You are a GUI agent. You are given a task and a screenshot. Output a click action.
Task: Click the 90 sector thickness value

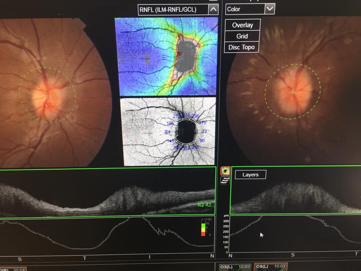tap(202, 140)
